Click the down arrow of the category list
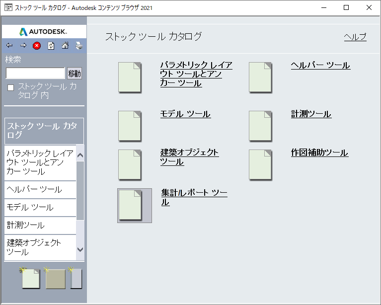 (80, 249)
